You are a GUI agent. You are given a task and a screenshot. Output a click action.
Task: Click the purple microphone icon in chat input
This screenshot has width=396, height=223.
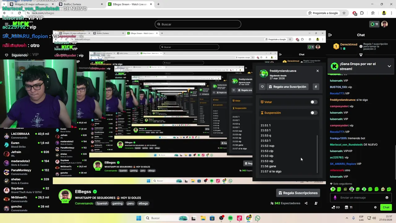335,198
